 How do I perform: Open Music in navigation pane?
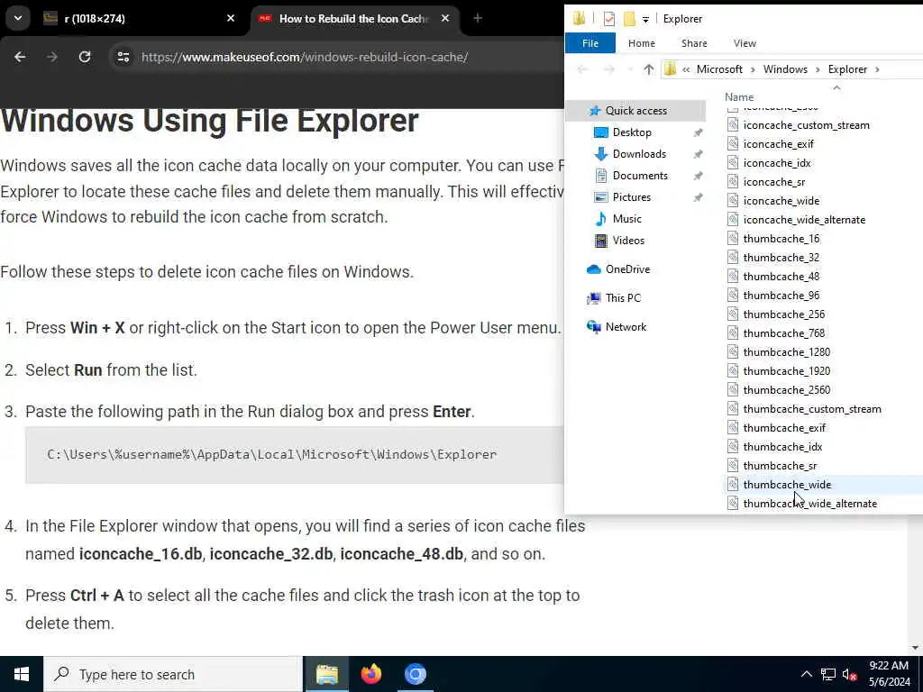627,219
